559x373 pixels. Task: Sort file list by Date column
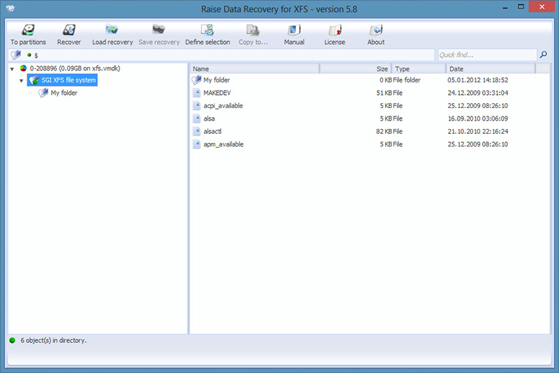tap(491, 68)
